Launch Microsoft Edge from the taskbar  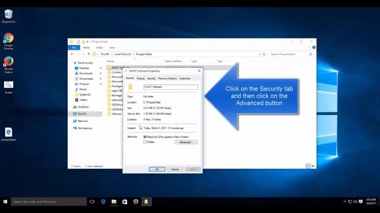tap(103, 201)
